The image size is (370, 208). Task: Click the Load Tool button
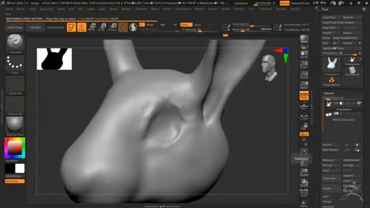pos(331,17)
